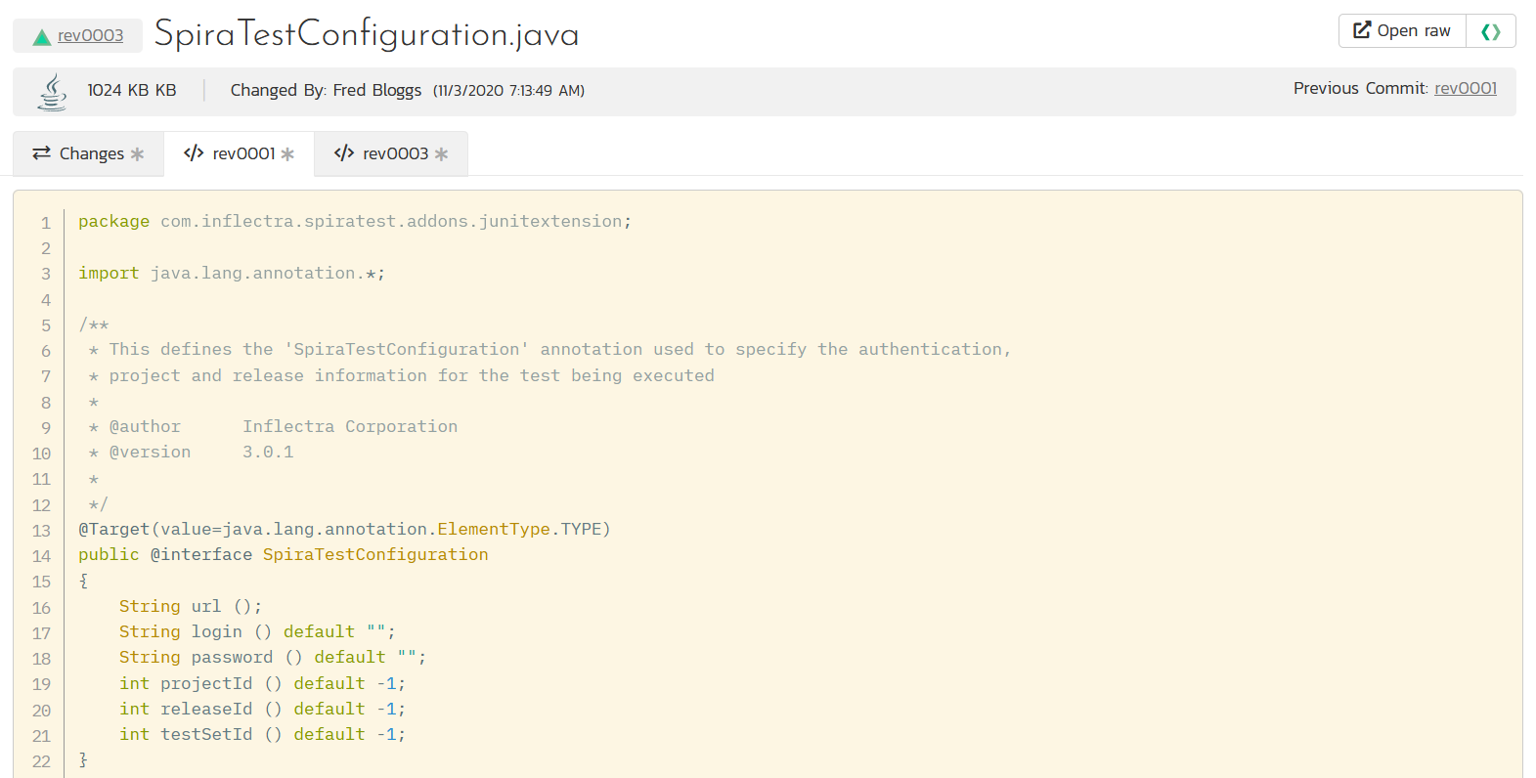Click the green code brackets button
The height and width of the screenshot is (778, 1536).
[1490, 31]
